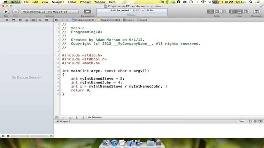Go back in editor history
Image resolution: width=264 pixels, height=148 pixels.
[62, 20]
